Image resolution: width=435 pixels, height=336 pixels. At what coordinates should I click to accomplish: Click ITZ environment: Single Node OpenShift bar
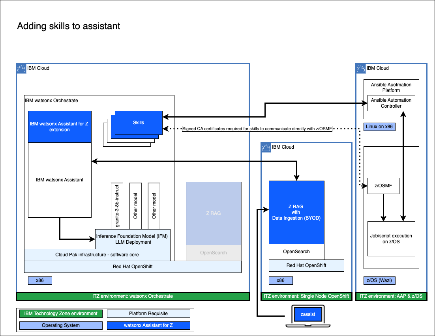coord(306,296)
